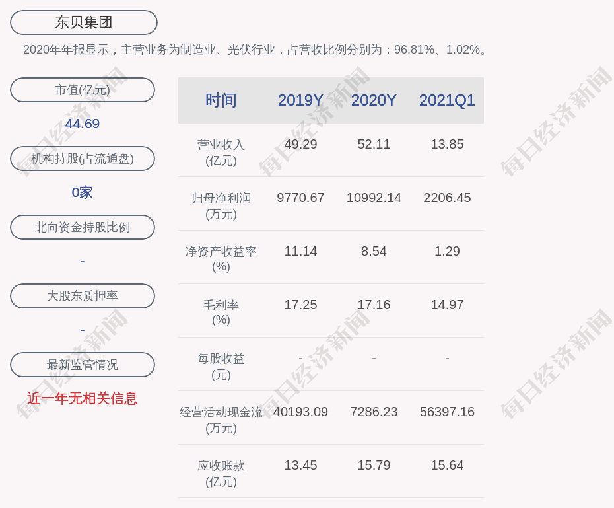Click the 每股收益(元) row label
614x508 pixels.
(x=221, y=367)
